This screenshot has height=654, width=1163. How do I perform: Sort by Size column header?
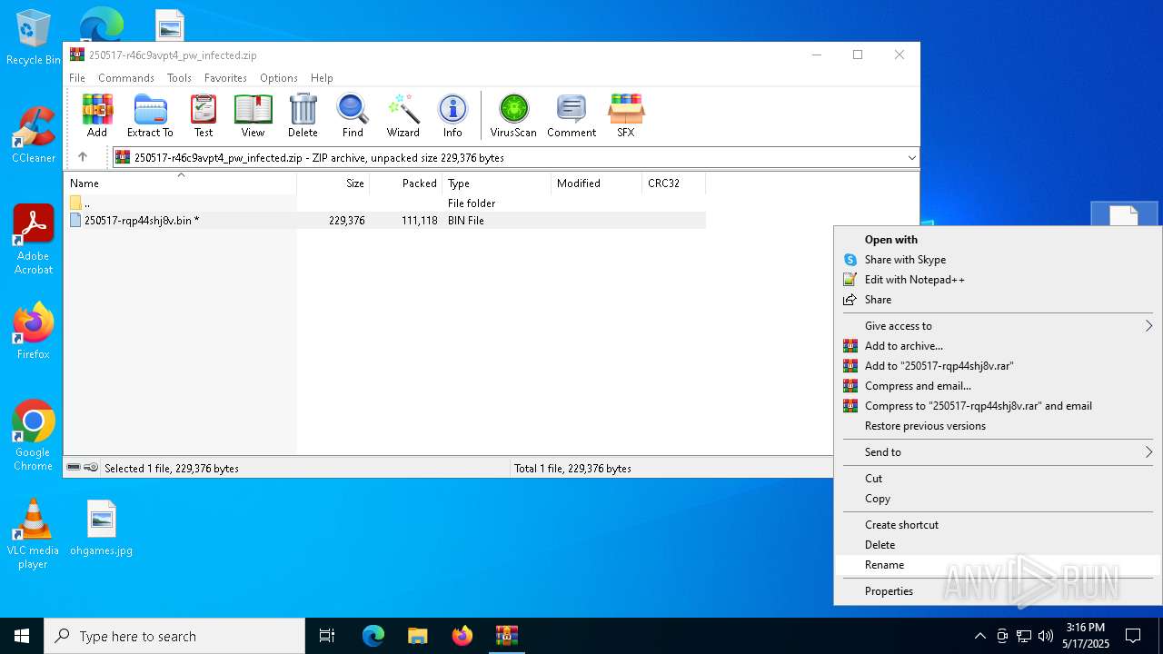(333, 183)
